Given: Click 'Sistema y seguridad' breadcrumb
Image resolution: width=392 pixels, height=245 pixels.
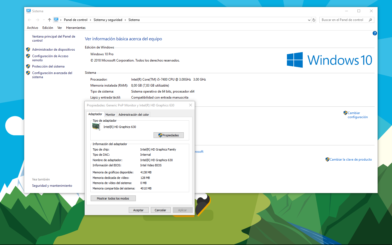Looking at the screenshot, I should coord(108,20).
